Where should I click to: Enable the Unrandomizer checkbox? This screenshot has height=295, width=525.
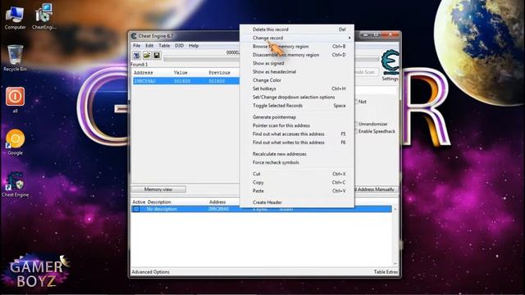[x=356, y=124]
